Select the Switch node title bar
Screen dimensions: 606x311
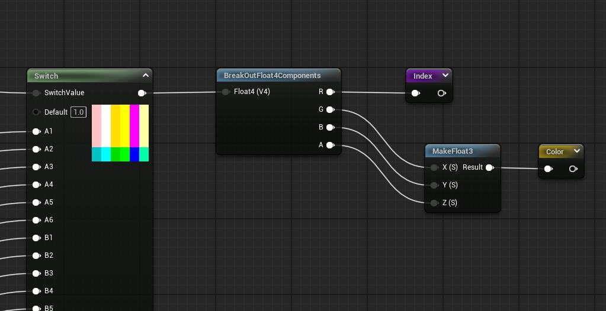[89, 76]
